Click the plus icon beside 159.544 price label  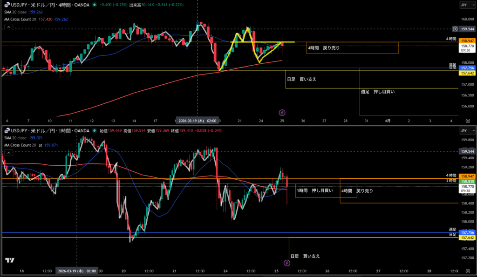point(455,29)
